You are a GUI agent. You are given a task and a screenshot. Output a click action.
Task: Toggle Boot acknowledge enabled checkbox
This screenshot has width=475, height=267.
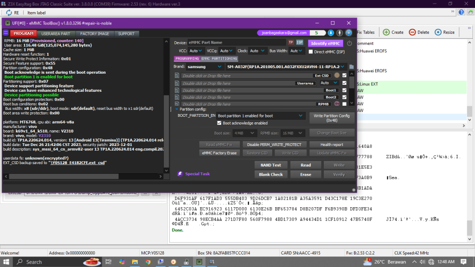(219, 123)
